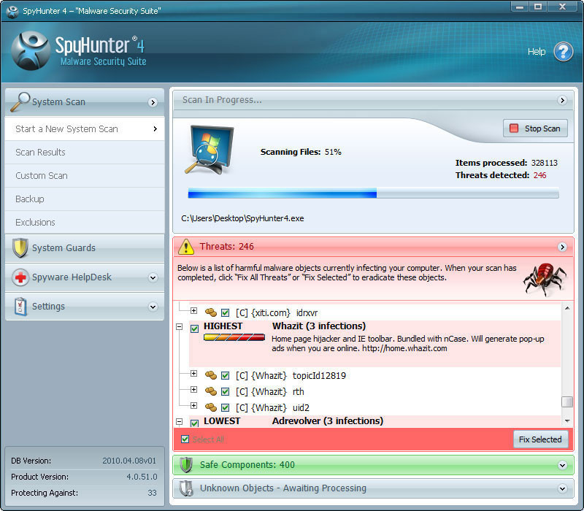Uncheck the xiti.com idrxvr checkbox
Viewport: 584px width, 511px height.
(x=225, y=312)
